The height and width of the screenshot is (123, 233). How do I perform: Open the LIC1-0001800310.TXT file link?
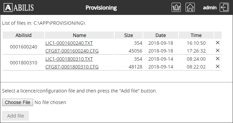[69, 59]
